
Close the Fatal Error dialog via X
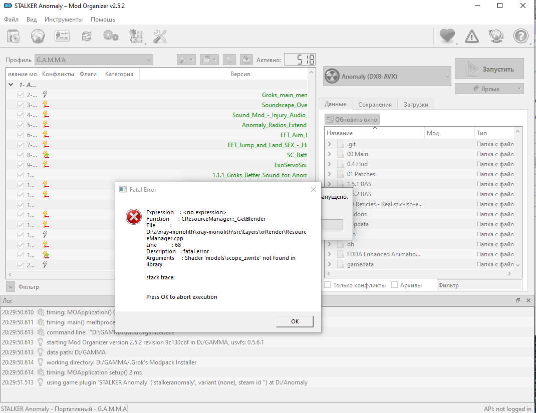pos(314,189)
